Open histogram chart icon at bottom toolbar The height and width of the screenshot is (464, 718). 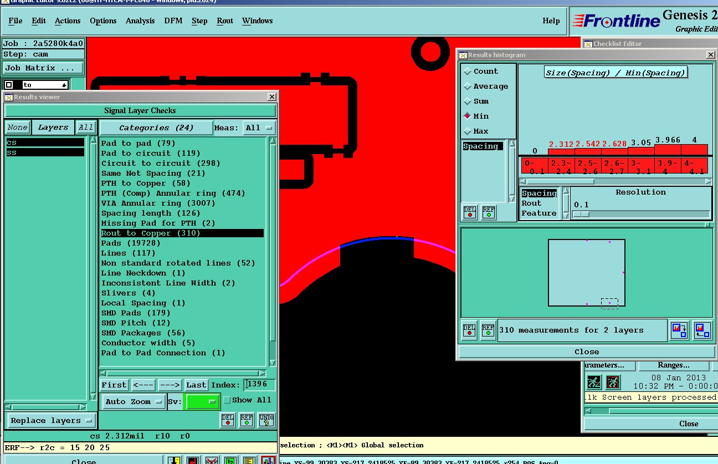268,460
